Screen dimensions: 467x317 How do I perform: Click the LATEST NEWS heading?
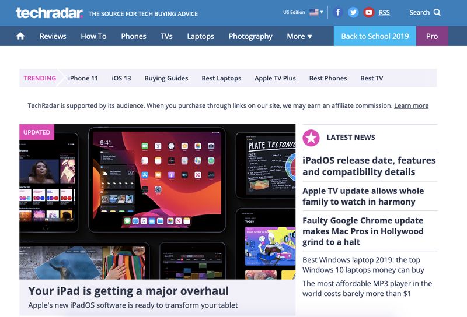coord(351,138)
